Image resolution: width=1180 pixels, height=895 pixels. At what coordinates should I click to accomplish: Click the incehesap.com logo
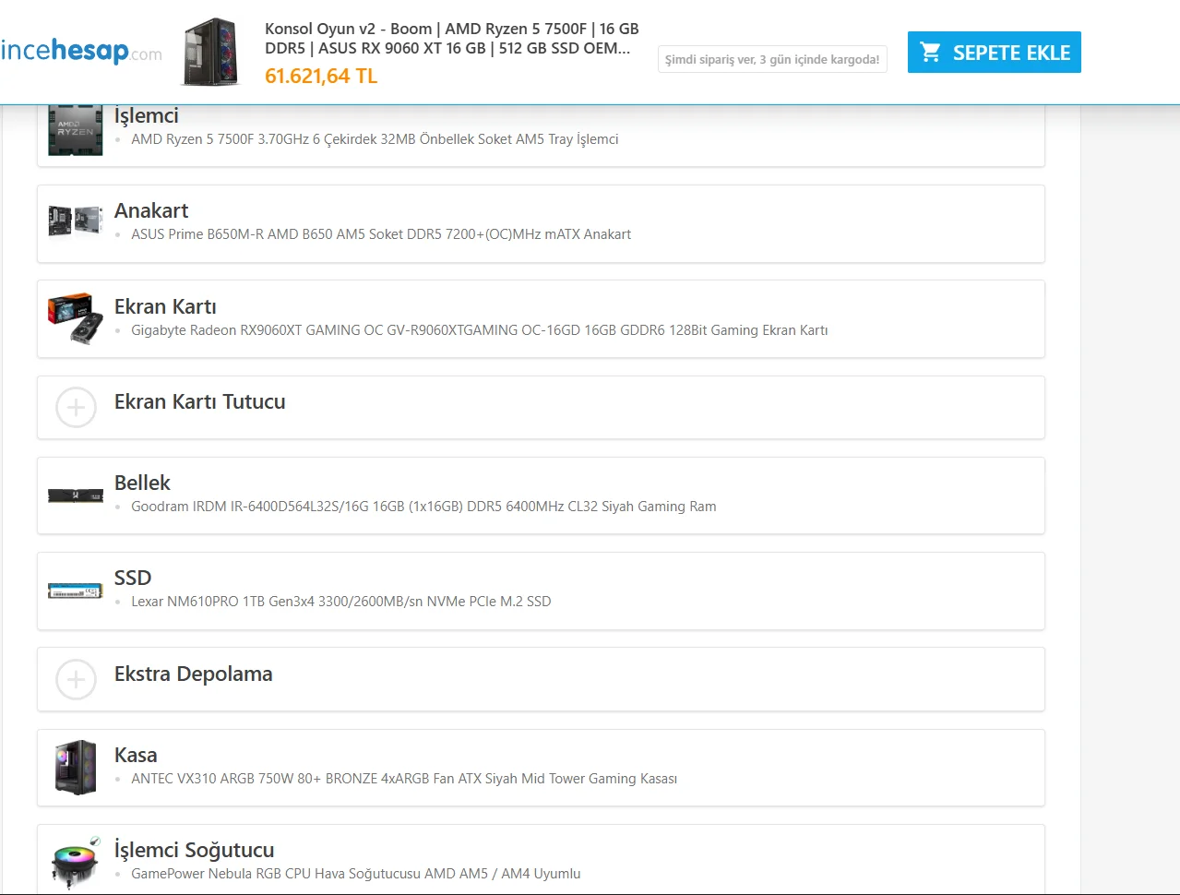[80, 51]
